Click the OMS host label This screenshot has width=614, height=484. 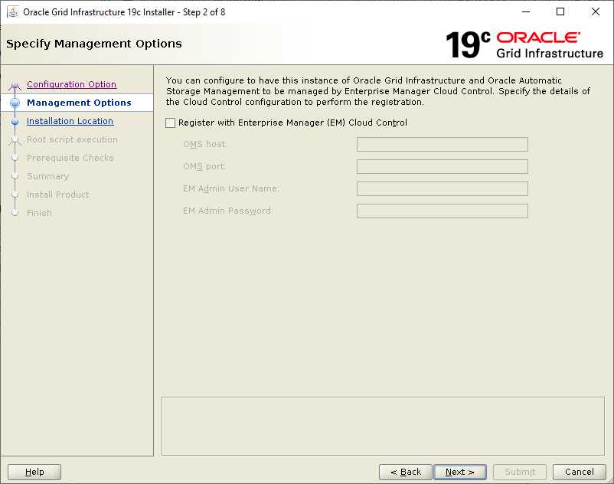(x=205, y=144)
